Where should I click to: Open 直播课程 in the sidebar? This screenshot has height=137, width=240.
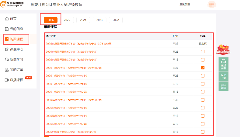[x=16, y=80]
